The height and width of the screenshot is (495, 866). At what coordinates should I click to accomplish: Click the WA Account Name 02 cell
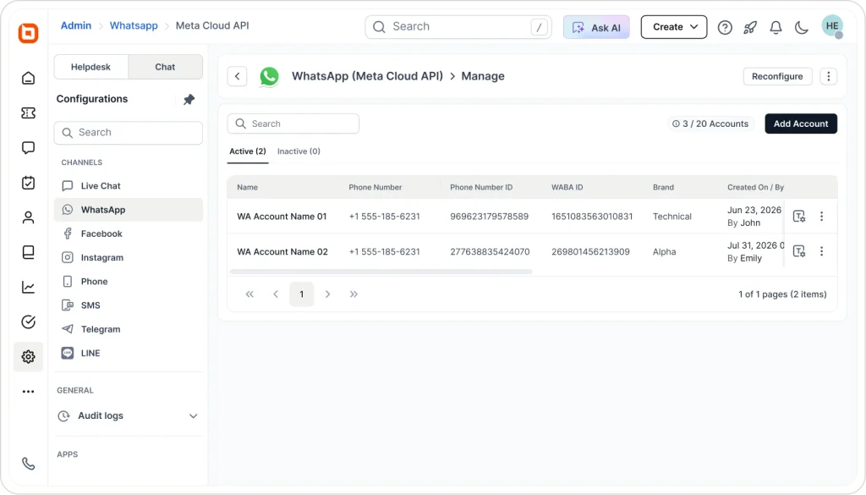coord(282,252)
